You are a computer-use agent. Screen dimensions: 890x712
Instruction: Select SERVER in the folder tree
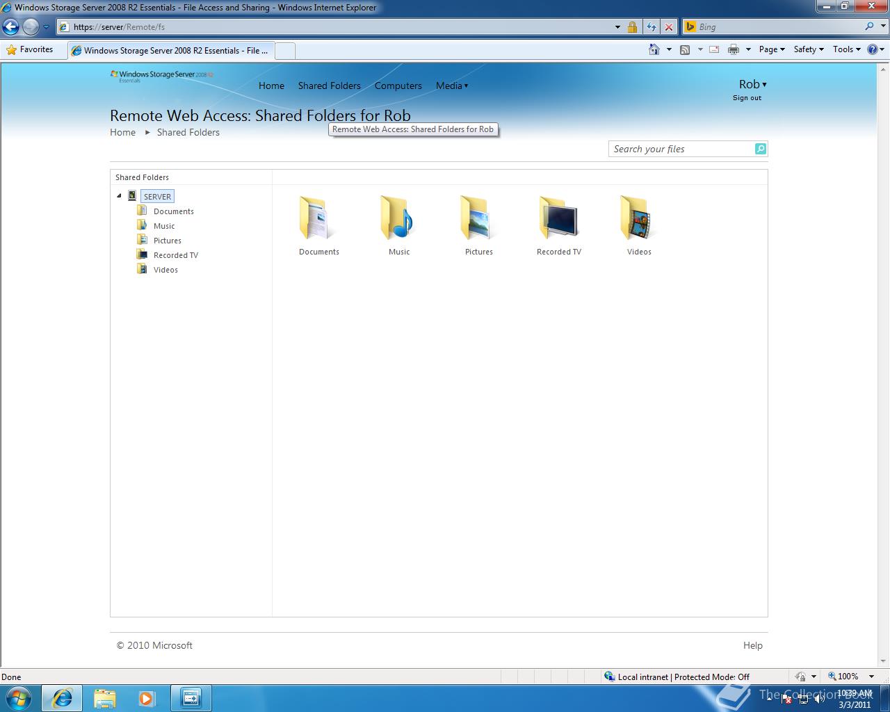(157, 196)
